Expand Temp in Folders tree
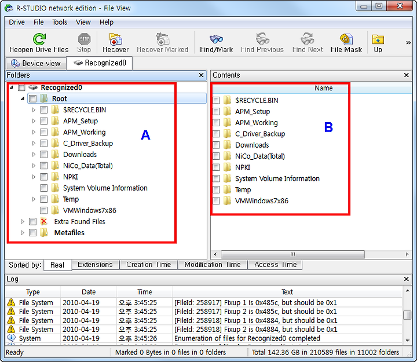Viewport: 417px width, 362px height. click(34, 199)
